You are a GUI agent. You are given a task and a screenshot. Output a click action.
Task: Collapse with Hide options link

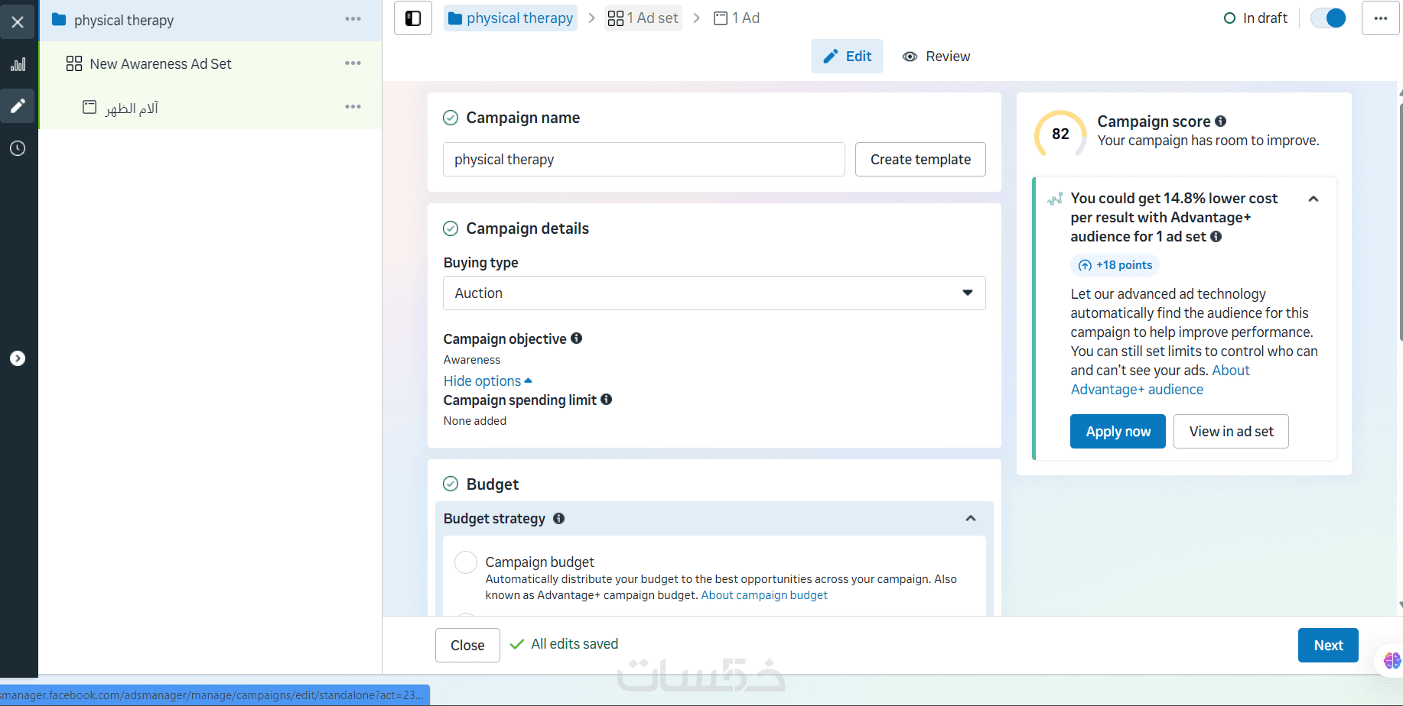(488, 381)
